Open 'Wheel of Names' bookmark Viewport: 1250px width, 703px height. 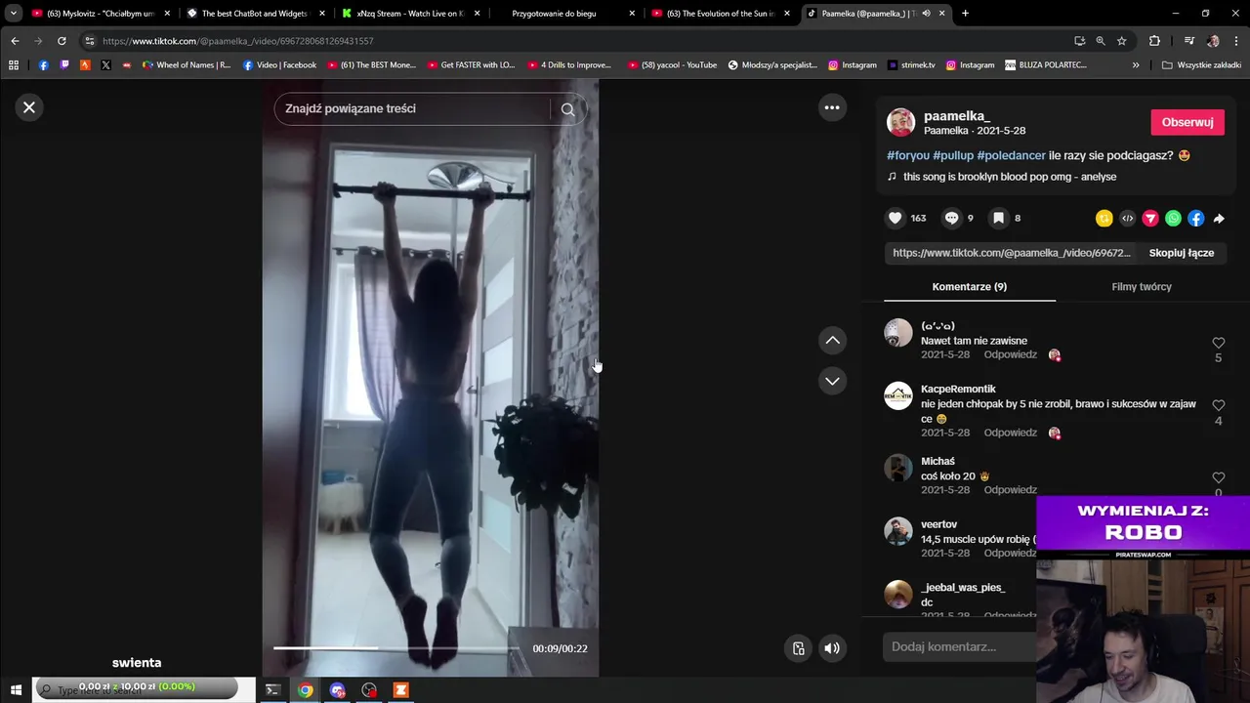(187, 65)
